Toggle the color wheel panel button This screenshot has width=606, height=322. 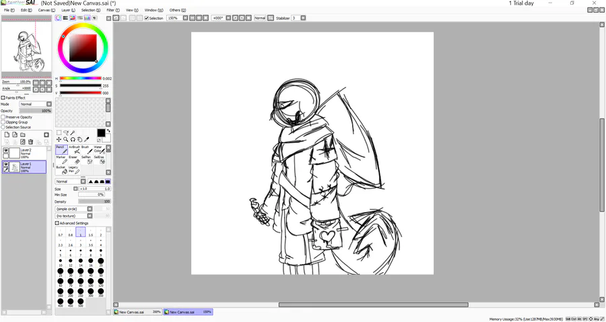(x=59, y=18)
